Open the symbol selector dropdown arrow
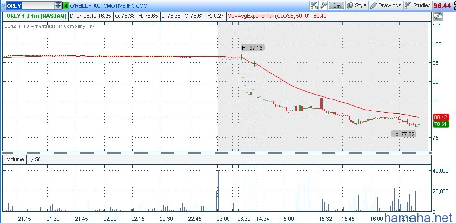 [58, 5]
